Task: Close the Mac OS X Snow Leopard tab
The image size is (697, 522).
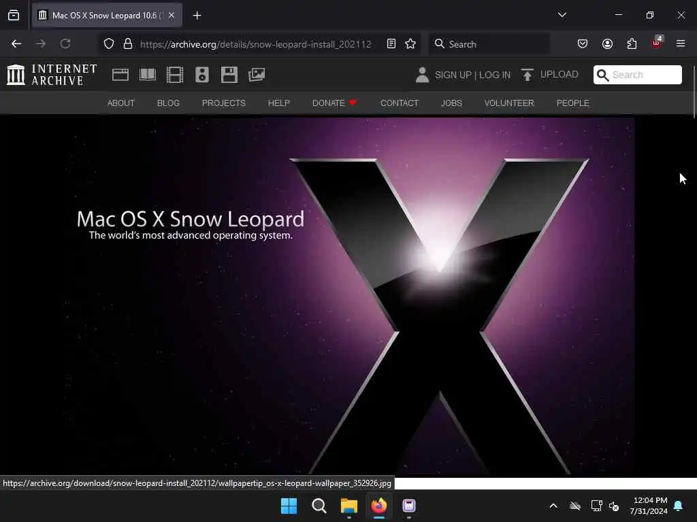Action: pyautogui.click(x=172, y=15)
